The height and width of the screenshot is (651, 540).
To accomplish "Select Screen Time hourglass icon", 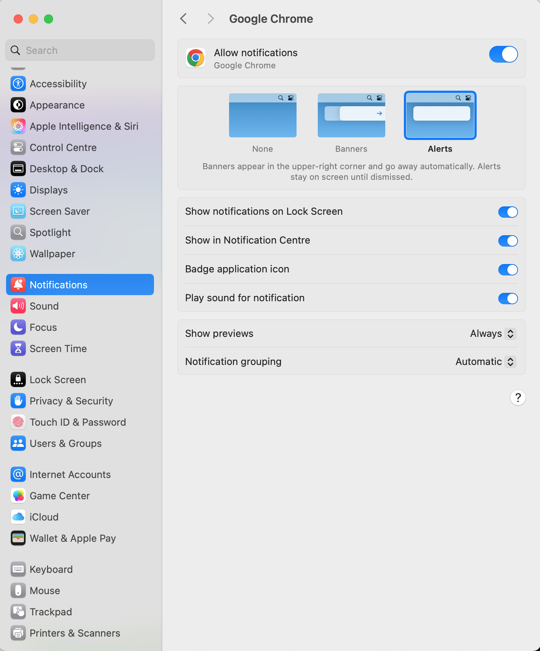I will [x=18, y=349].
